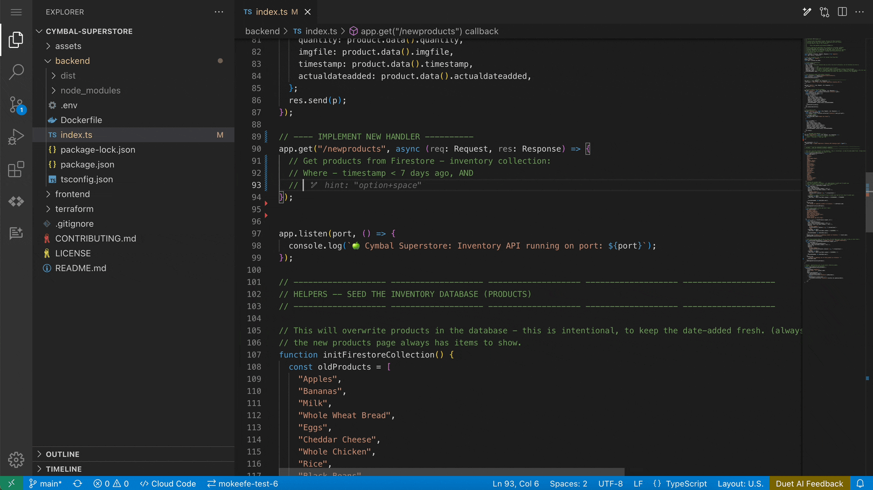Open Run and Debug view
This screenshot has width=873, height=490.
[16, 137]
